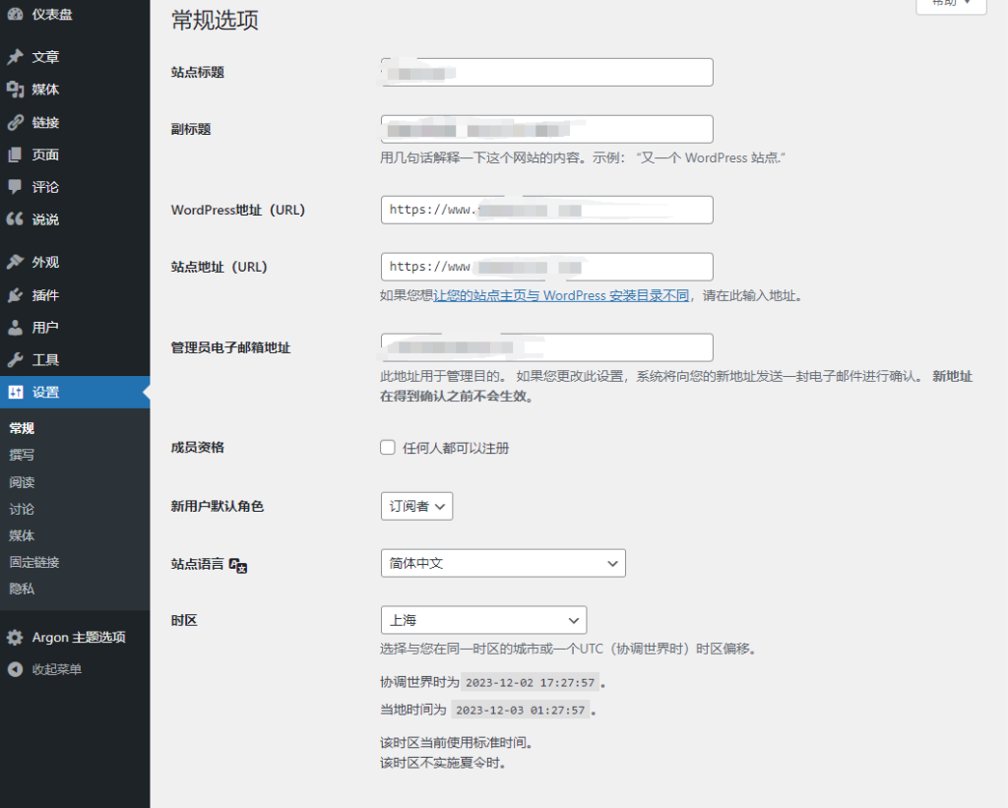Image resolution: width=1008 pixels, height=808 pixels.
Task: Expand the site language dropdown
Action: (502, 563)
